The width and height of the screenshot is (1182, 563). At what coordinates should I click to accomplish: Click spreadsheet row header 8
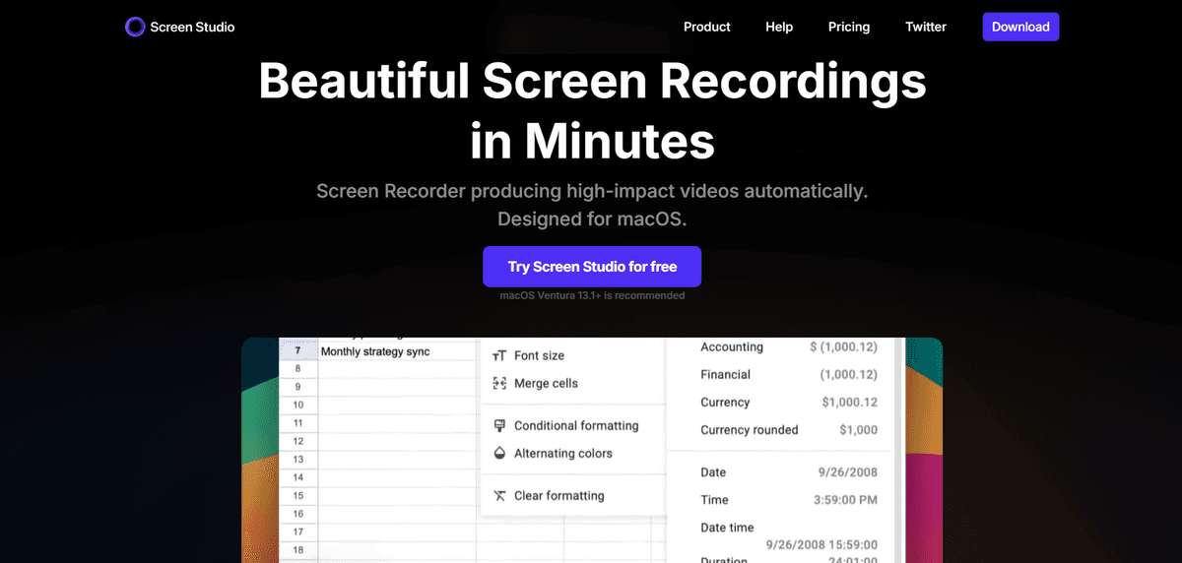298,369
